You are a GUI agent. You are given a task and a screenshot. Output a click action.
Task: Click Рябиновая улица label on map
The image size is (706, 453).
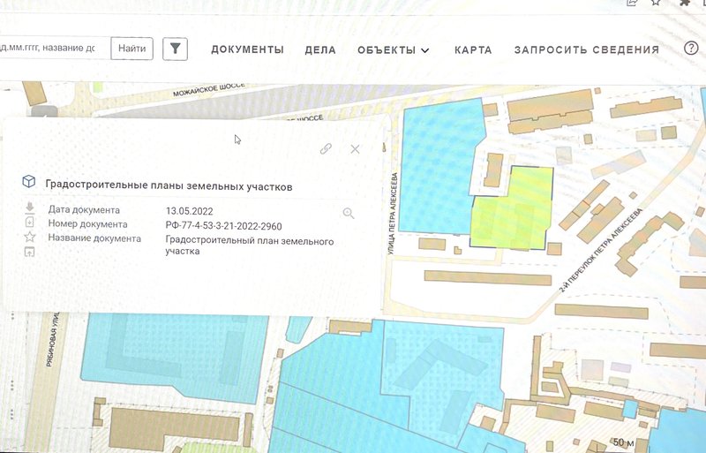pos(53,339)
